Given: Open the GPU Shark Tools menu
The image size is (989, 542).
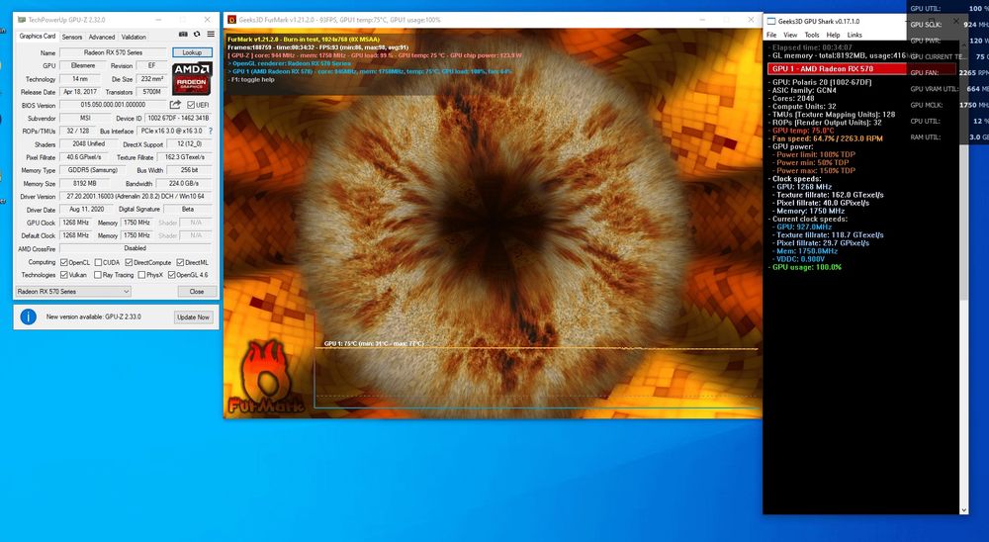Looking at the screenshot, I should point(812,35).
